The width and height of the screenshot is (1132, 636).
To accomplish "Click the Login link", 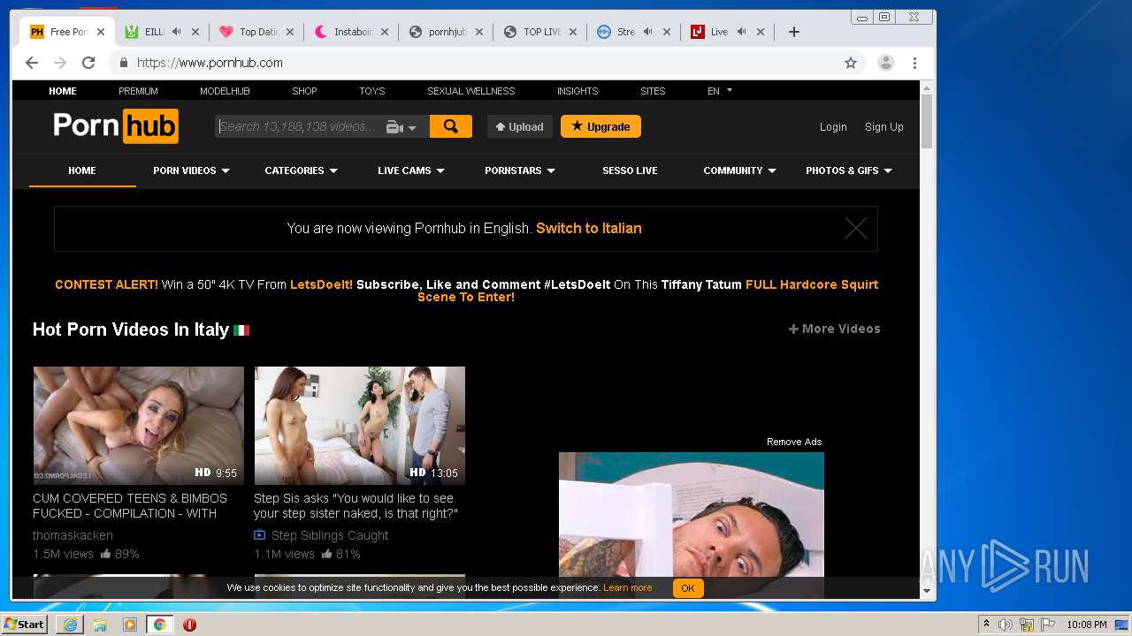I will [x=833, y=127].
